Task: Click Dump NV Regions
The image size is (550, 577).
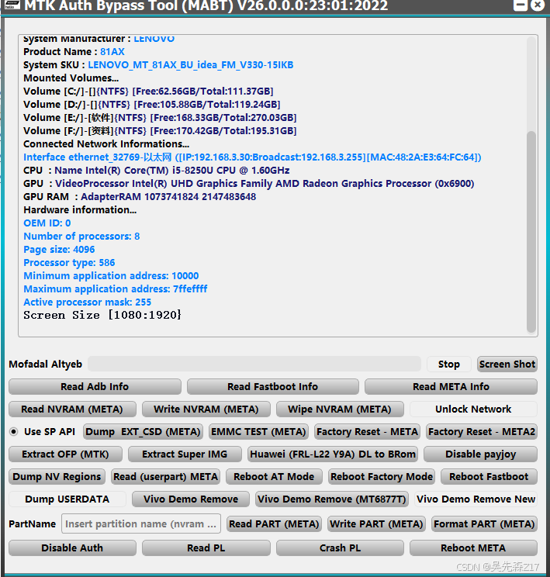Action: pos(57,476)
